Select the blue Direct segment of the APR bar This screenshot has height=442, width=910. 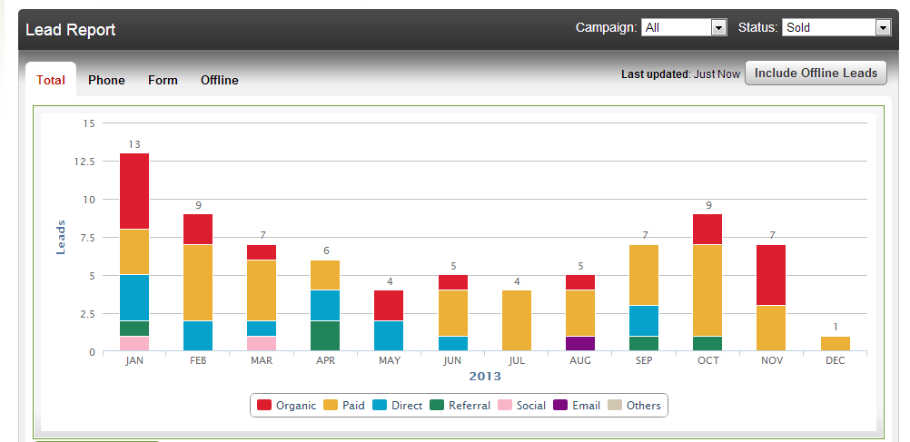pos(325,305)
